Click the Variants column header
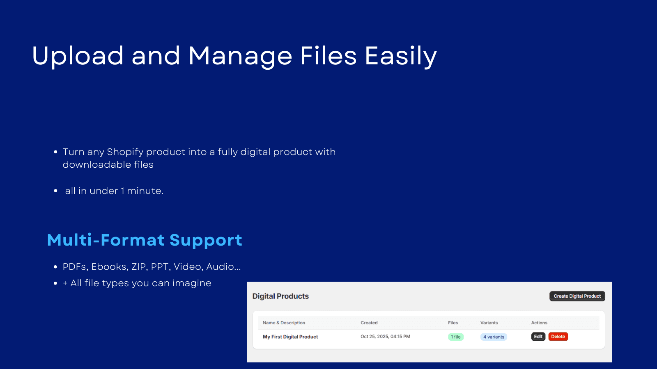This screenshot has height=369, width=657. click(x=489, y=323)
